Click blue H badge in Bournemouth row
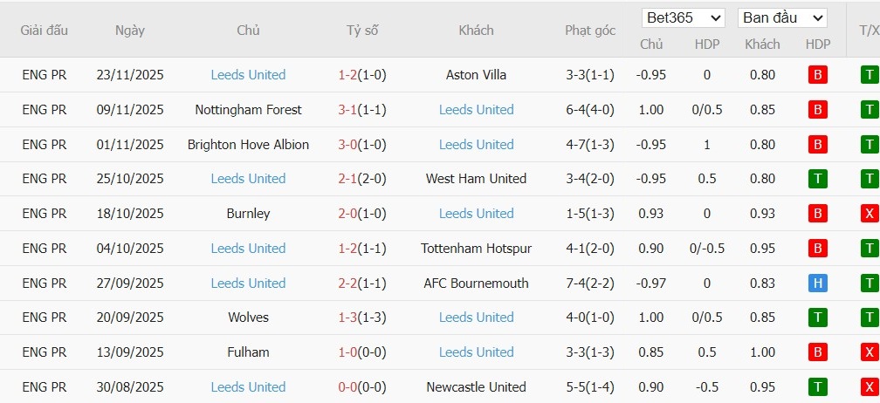 (x=818, y=283)
